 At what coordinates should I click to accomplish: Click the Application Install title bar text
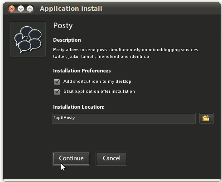pos(71,9)
